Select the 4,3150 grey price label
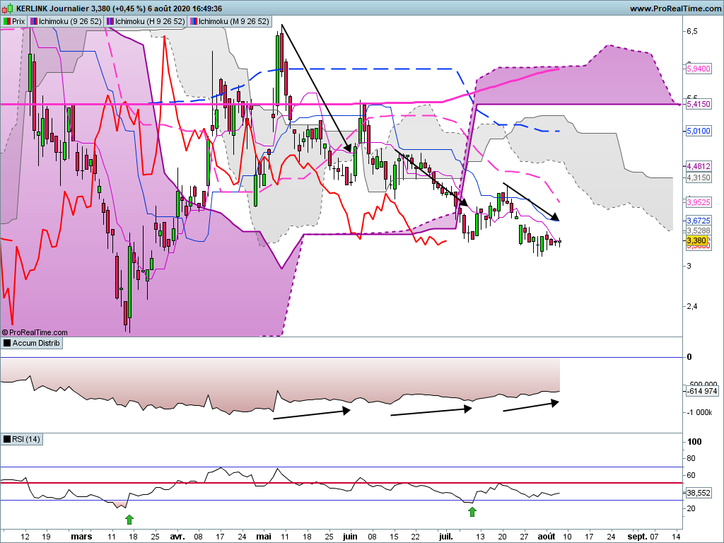Screen dimensions: 724x543 pos(699,177)
